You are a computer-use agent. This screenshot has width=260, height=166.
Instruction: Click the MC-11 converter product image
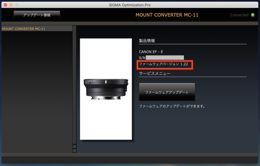106,89
